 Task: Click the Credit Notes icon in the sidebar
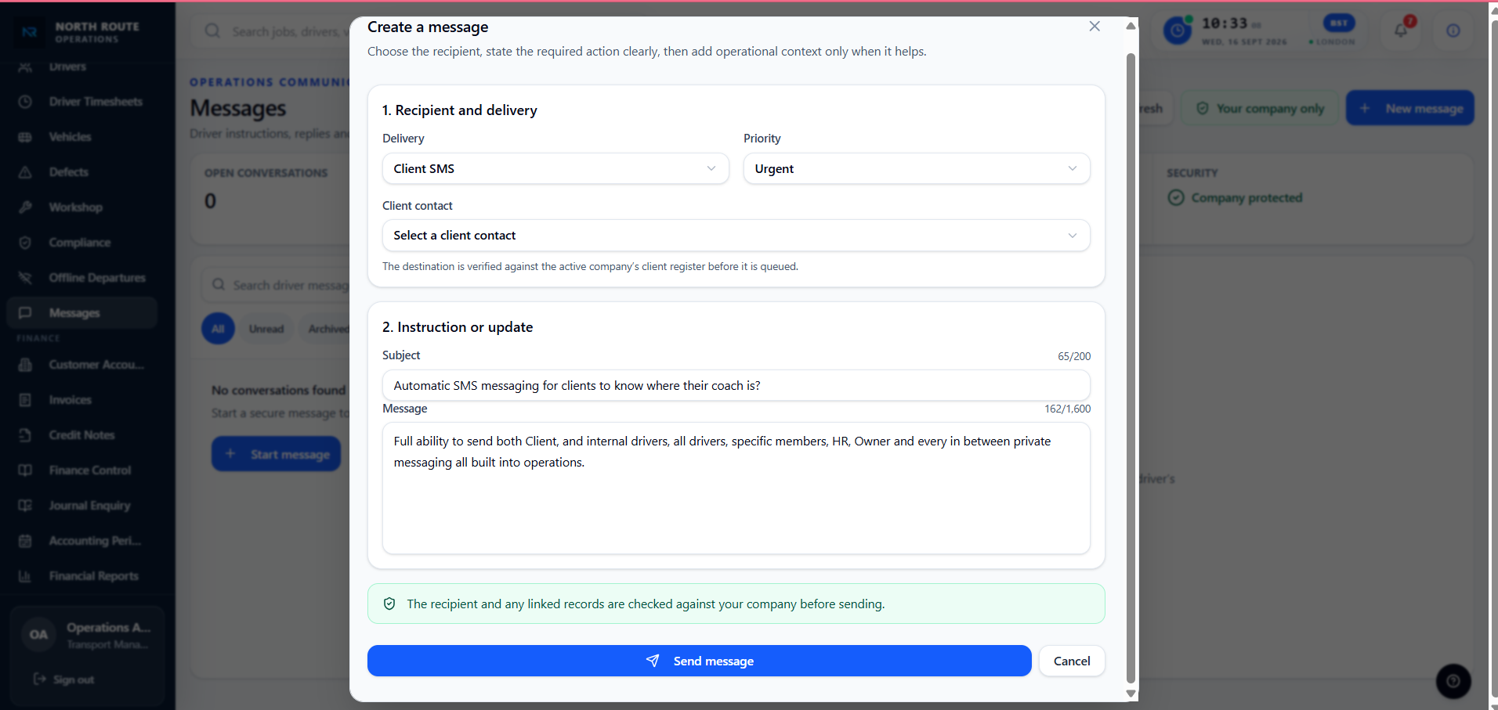coord(25,435)
